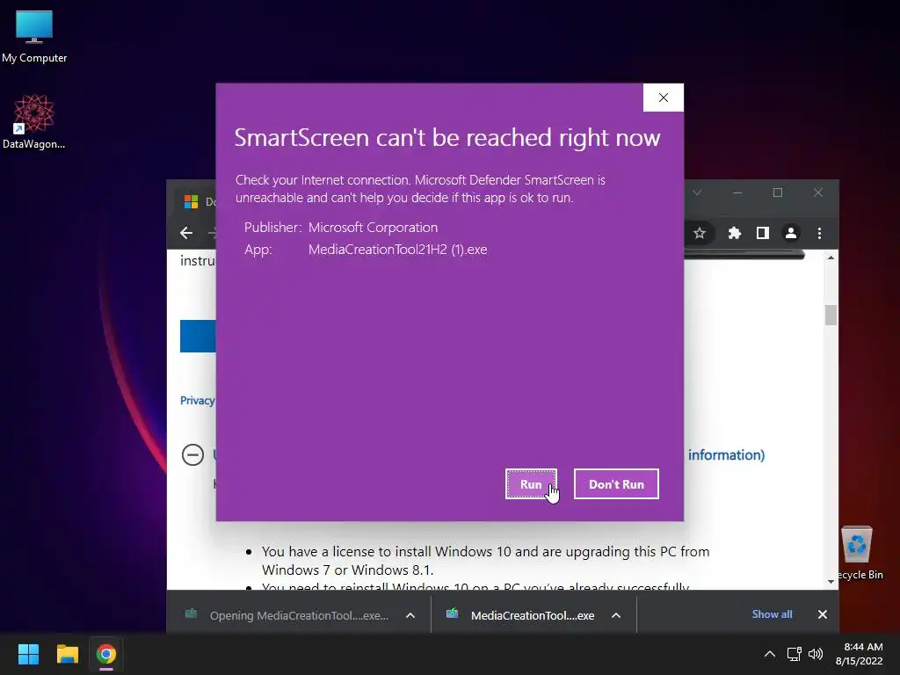The width and height of the screenshot is (900, 675).
Task: Click the blue button on webpage
Action: pos(198,336)
